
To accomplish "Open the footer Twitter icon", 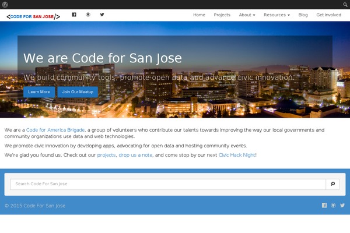I will [342, 206].
